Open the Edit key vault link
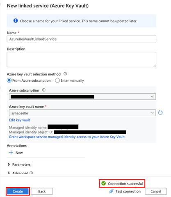The image size is (171, 197). [x=19, y=120]
